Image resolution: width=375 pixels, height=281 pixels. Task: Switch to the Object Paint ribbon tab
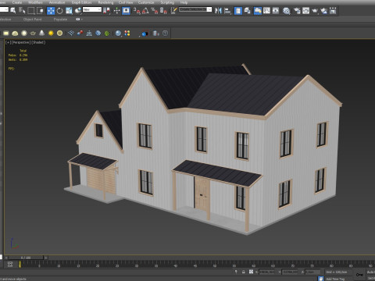point(32,20)
